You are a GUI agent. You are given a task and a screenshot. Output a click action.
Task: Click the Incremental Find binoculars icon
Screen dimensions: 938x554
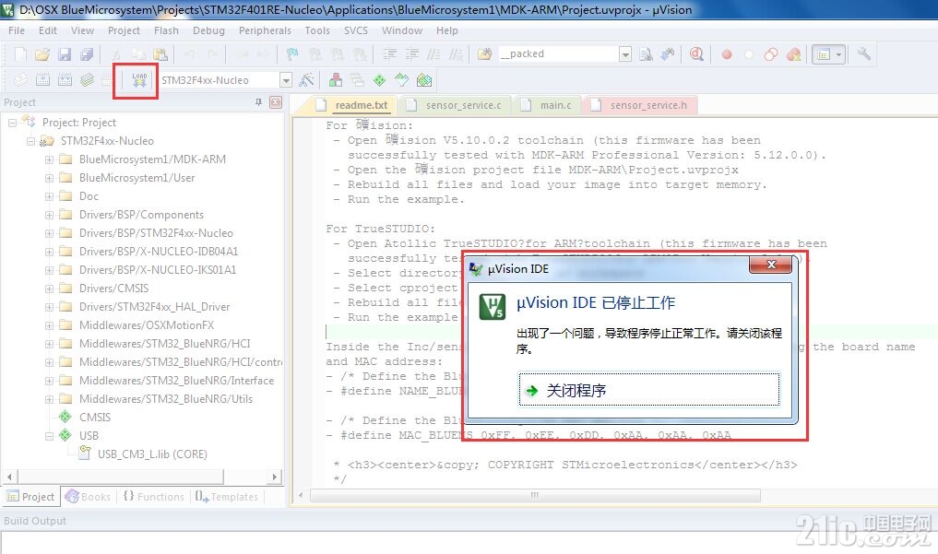668,54
